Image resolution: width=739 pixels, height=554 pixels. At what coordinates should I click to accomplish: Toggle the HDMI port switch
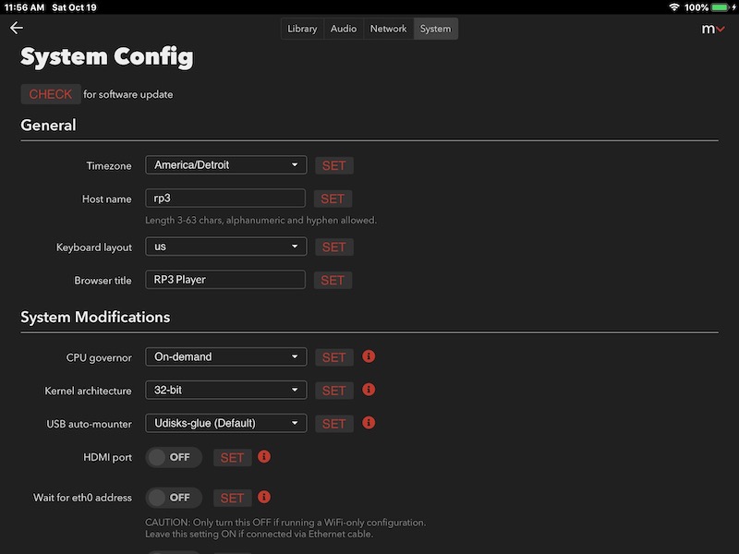click(174, 457)
